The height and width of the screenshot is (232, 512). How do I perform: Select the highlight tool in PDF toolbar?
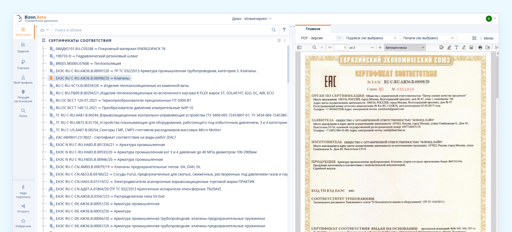[449, 48]
